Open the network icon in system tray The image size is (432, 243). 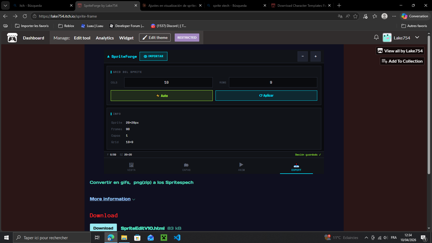pyautogui.click(x=379, y=238)
